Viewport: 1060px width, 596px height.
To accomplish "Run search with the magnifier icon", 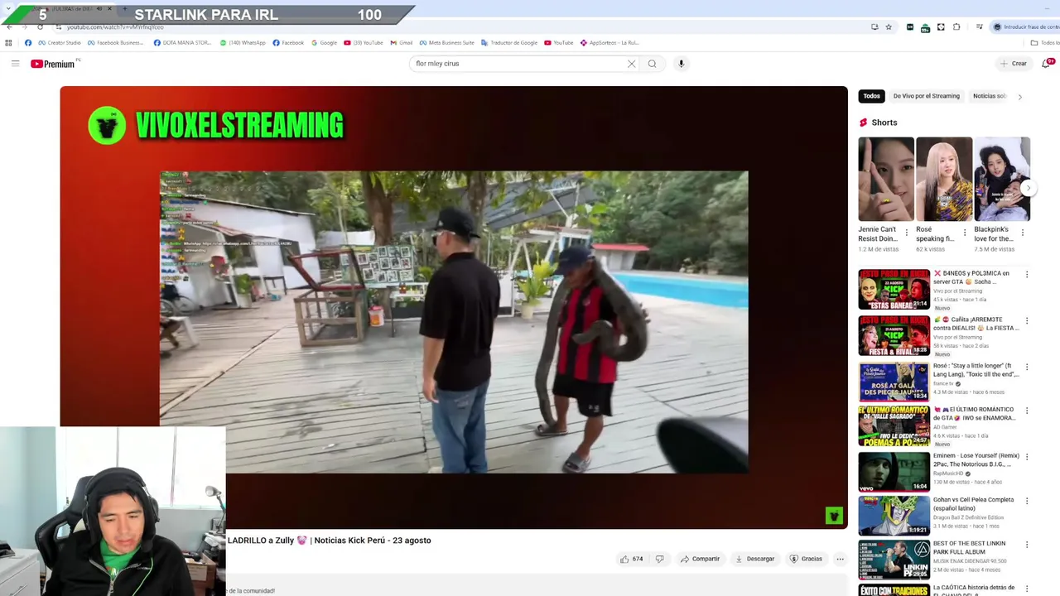I will coord(652,64).
